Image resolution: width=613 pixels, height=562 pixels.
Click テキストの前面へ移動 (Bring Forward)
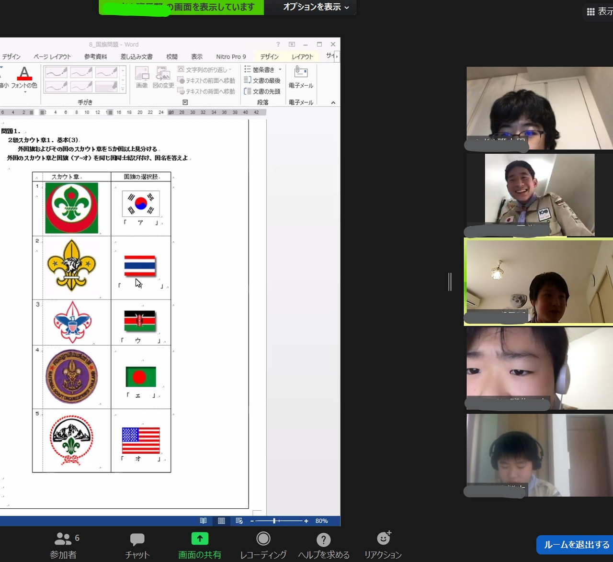click(x=206, y=80)
